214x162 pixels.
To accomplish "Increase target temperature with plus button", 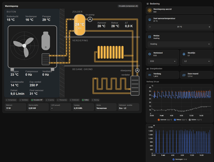I will coord(209,27).
